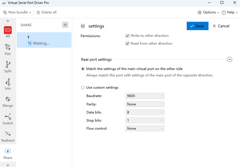Viewport: 240px width, 167px height.
Task: Open the Stop bits dropdown
Action: pyautogui.click(x=145, y=120)
